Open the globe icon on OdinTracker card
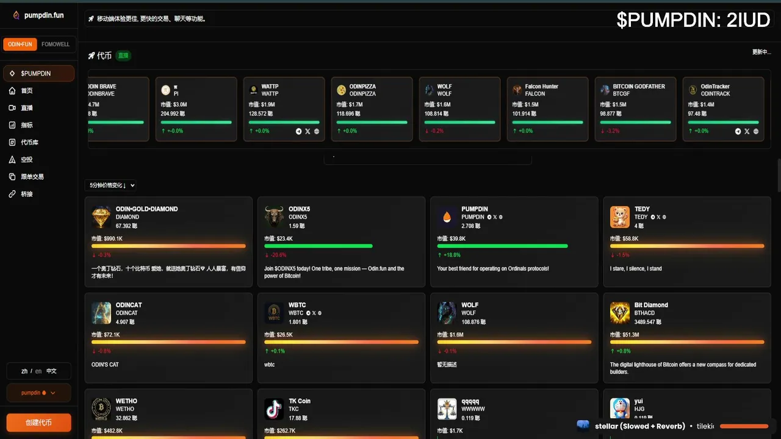 (756, 131)
